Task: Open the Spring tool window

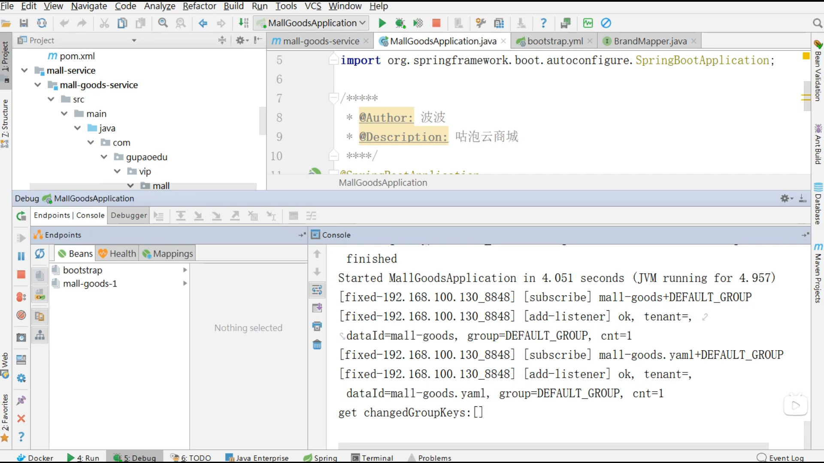Action: [x=320, y=458]
